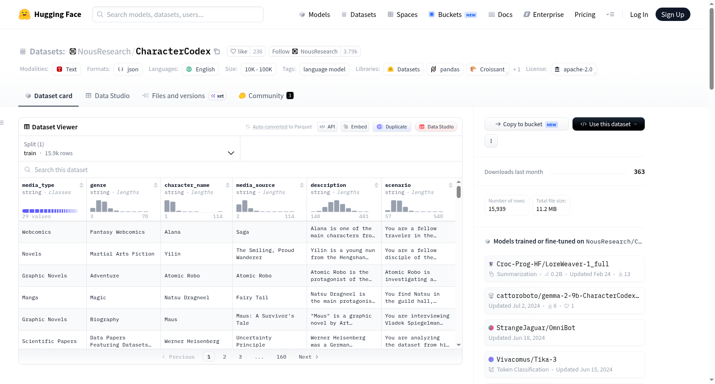The width and height of the screenshot is (715, 384).
Task: Go to page 2 of the dataset
Action: point(224,357)
